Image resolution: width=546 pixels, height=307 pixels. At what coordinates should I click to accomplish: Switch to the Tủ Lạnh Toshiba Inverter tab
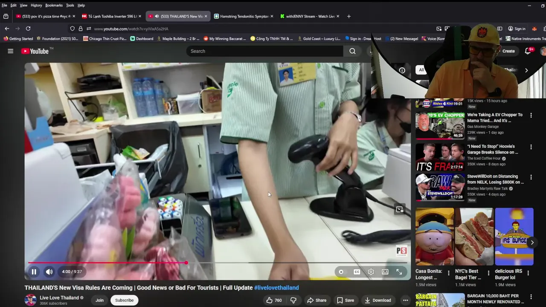coord(111,16)
